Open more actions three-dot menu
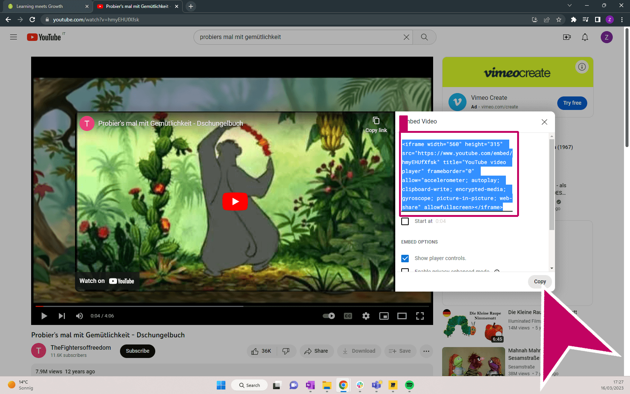The height and width of the screenshot is (394, 630). click(426, 351)
